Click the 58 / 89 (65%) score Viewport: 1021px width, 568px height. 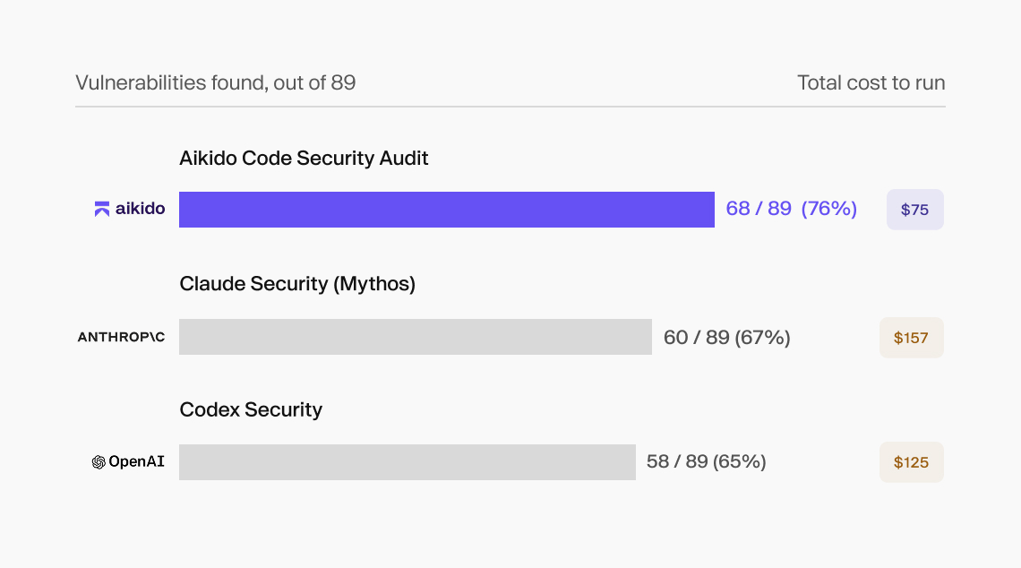pyautogui.click(x=706, y=461)
